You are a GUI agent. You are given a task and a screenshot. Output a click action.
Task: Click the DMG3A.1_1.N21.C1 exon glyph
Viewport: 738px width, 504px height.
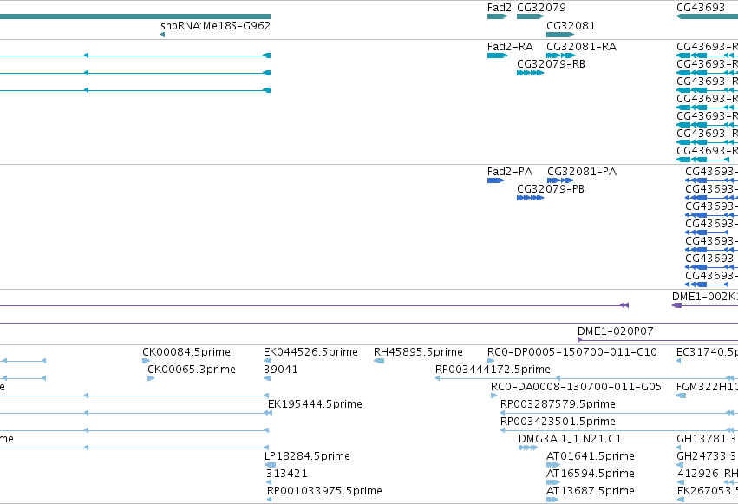pos(527,448)
